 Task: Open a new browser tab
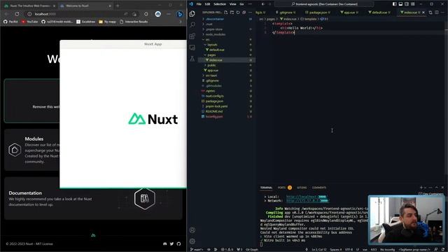click(x=118, y=6)
